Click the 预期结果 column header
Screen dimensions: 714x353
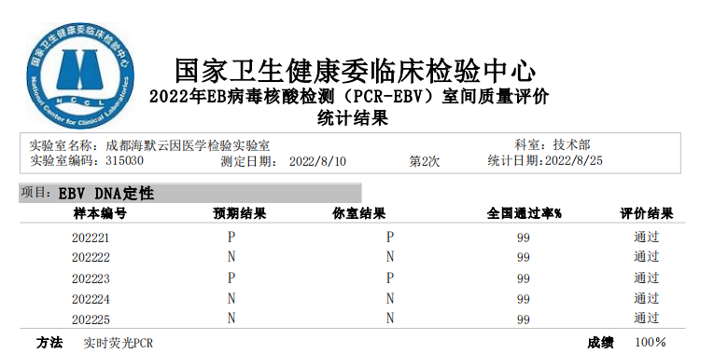click(240, 213)
